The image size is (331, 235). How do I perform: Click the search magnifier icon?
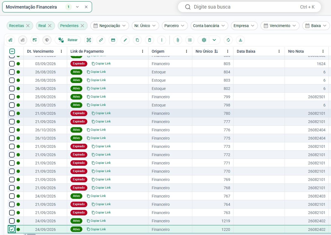[x=188, y=7]
